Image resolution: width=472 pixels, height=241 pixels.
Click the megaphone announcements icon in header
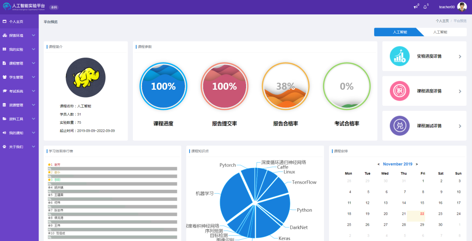tap(416, 7)
